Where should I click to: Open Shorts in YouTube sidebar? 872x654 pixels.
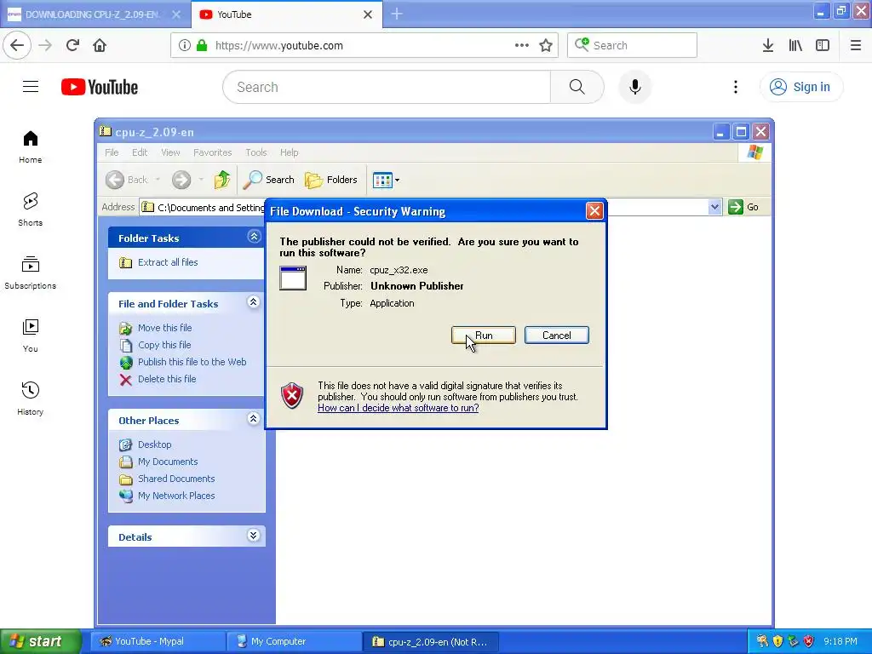click(x=31, y=209)
